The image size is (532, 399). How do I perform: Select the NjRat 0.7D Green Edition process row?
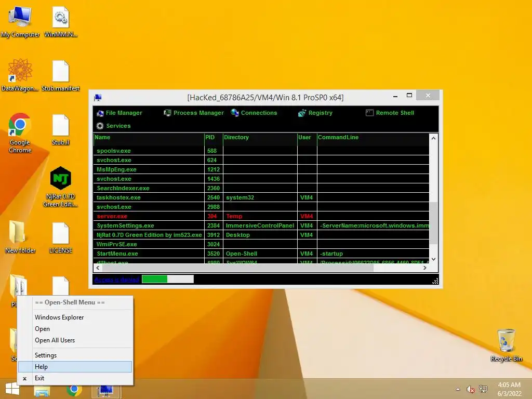tap(261, 235)
